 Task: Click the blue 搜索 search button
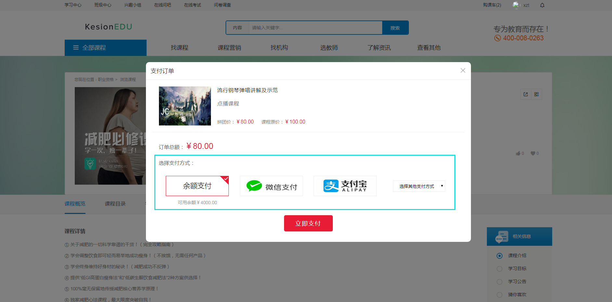tap(395, 28)
